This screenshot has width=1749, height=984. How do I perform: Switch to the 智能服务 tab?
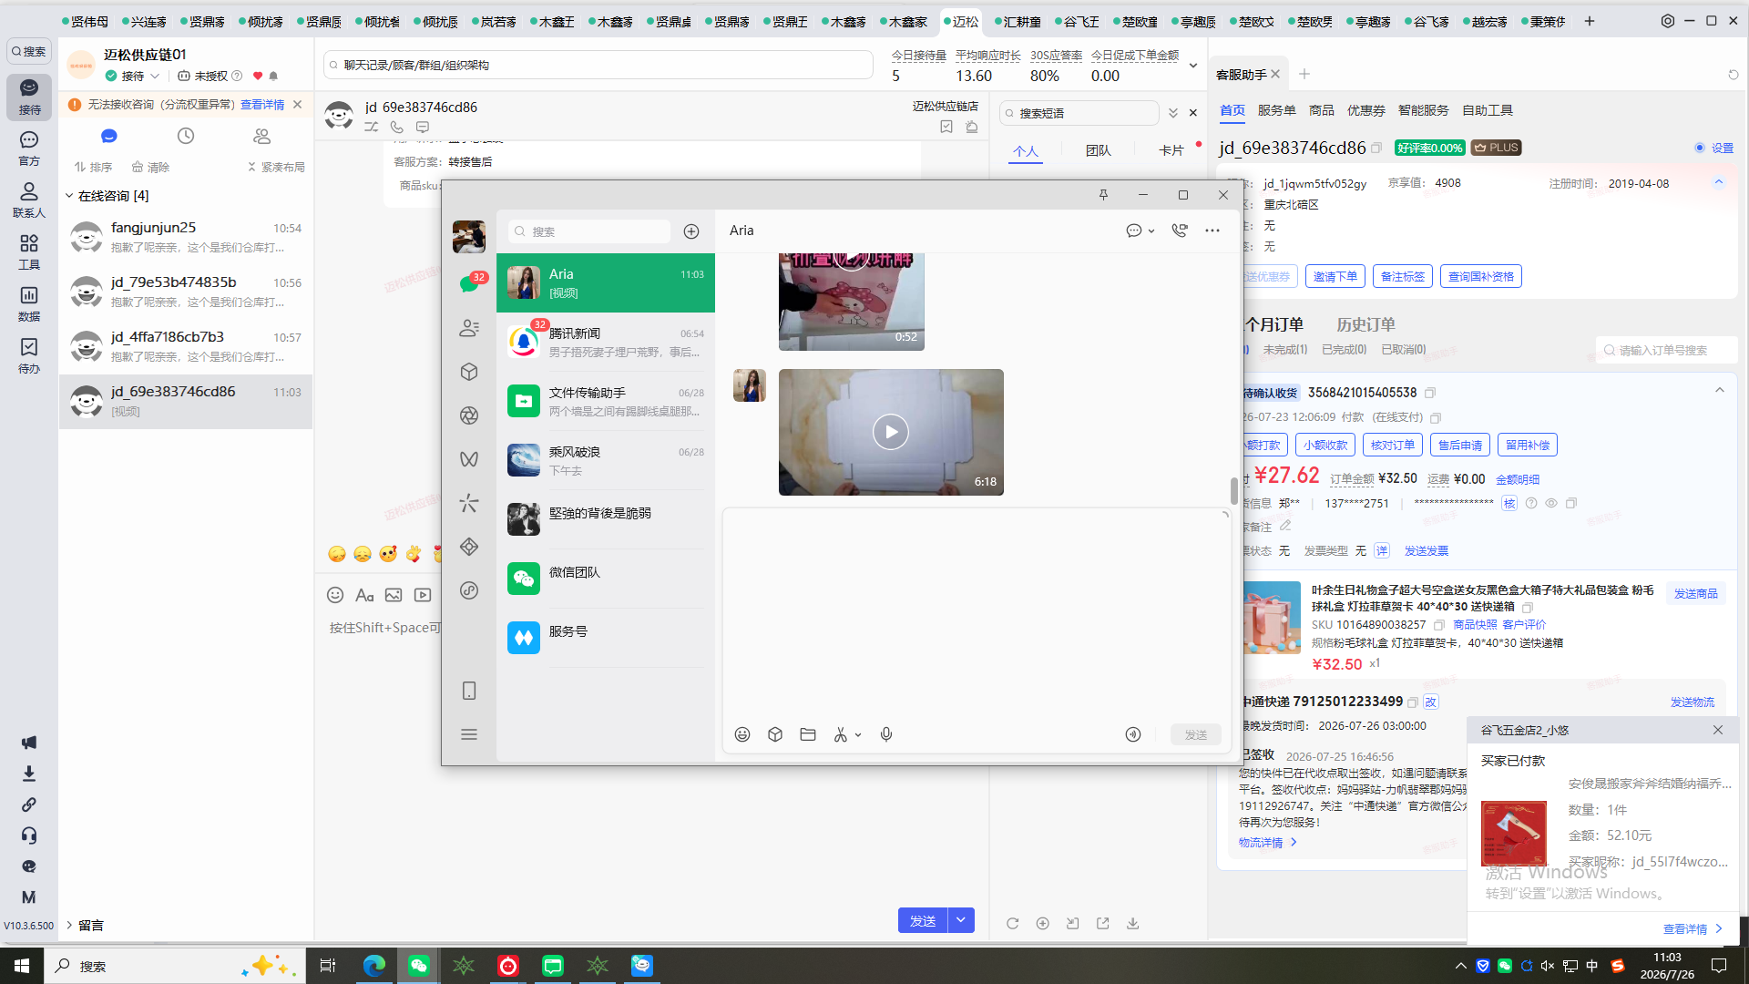pos(1423,110)
